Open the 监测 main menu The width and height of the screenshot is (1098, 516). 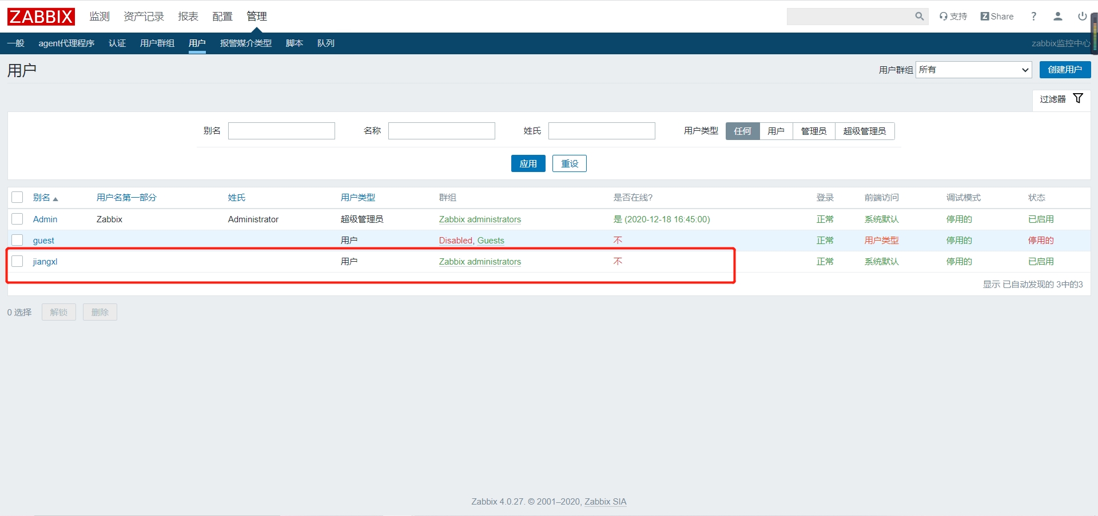pos(100,17)
